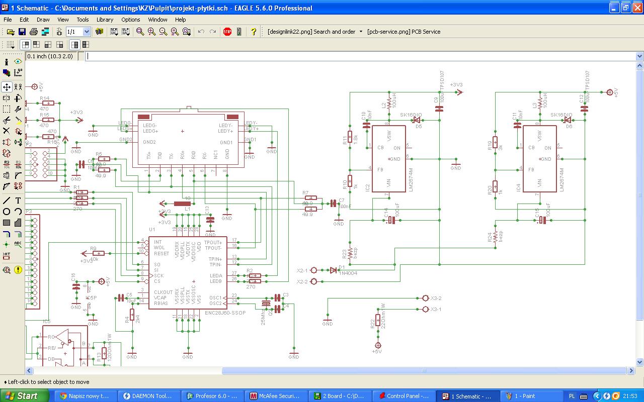644x402 pixels.
Task: Open the sheet selector 1/1 dropdown
Action: pyautogui.click(x=86, y=32)
